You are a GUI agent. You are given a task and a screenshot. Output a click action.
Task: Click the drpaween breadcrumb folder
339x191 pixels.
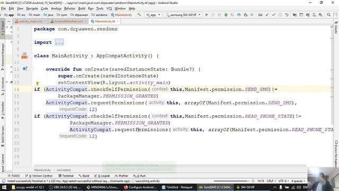tap(79, 15)
